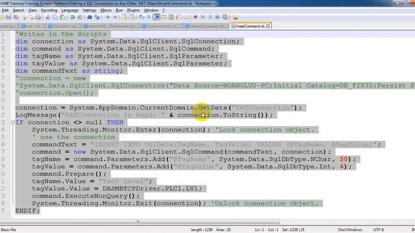Click 'DASMBTCPDriver.PLC1.LV1' in code
Viewport: 415px width, 233px height.
click(150, 188)
